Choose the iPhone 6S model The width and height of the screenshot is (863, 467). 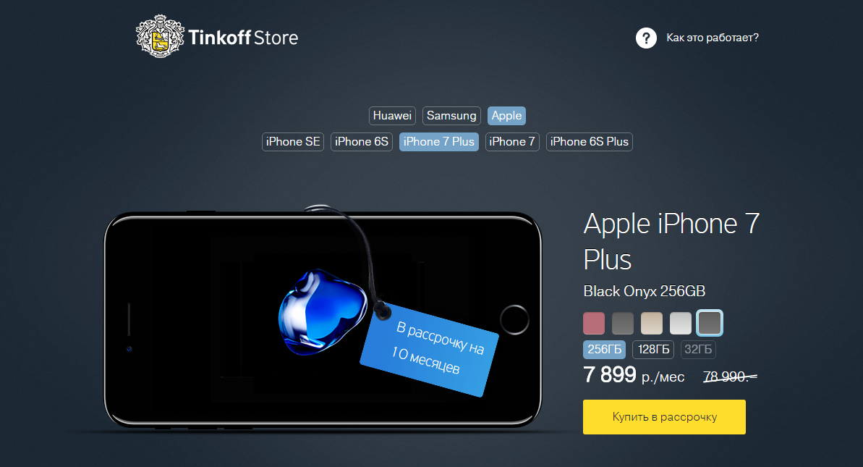pos(362,141)
